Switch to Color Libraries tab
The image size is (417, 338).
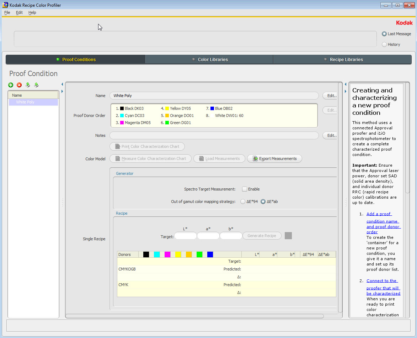tap(209, 60)
